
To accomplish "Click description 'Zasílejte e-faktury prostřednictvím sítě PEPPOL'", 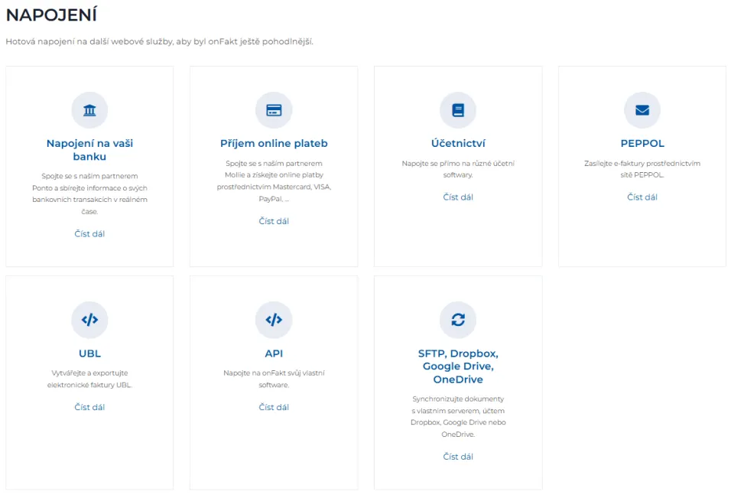I will tap(642, 169).
